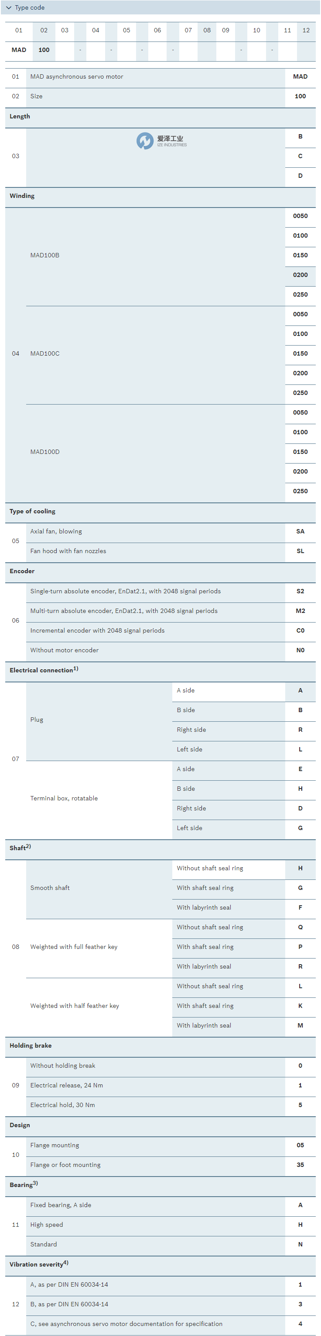Select length option B
This screenshot has height=1336, width=321.
coord(301,136)
